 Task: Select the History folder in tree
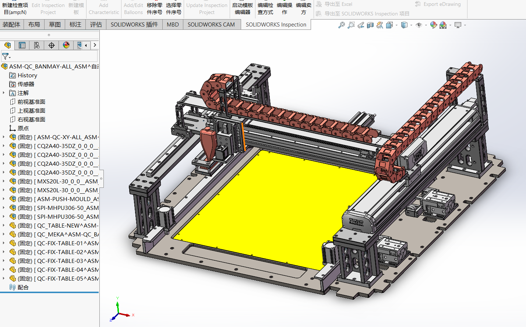click(x=23, y=75)
